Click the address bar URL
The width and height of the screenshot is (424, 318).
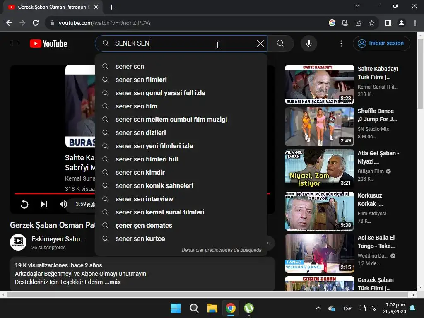click(x=105, y=23)
